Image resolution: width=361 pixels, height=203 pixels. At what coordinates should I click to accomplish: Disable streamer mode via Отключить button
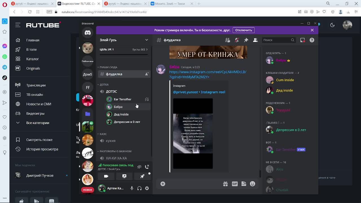pos(243,30)
